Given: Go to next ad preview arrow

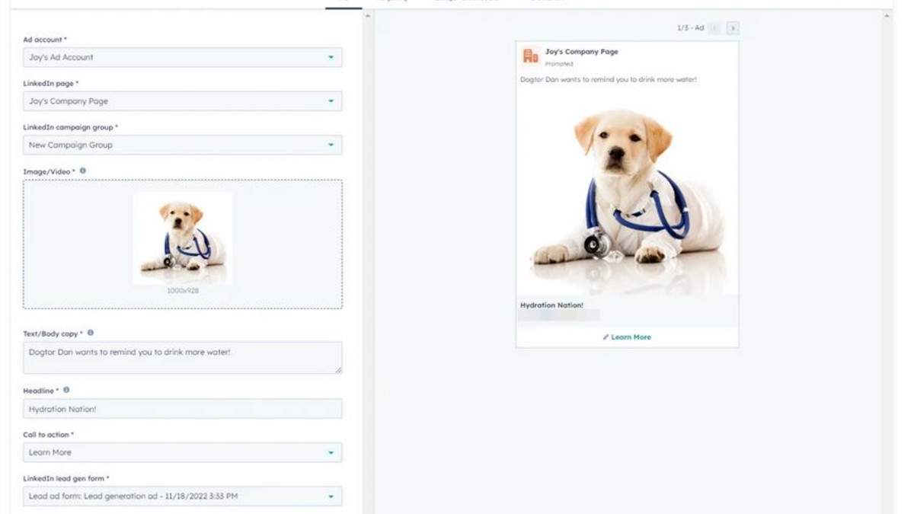Looking at the screenshot, I should (x=732, y=28).
